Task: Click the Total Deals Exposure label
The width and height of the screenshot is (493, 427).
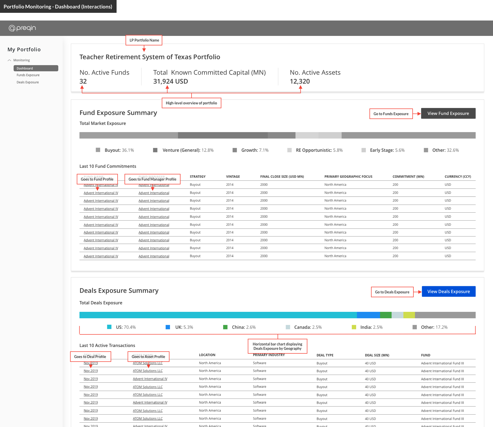Action: 101,303
